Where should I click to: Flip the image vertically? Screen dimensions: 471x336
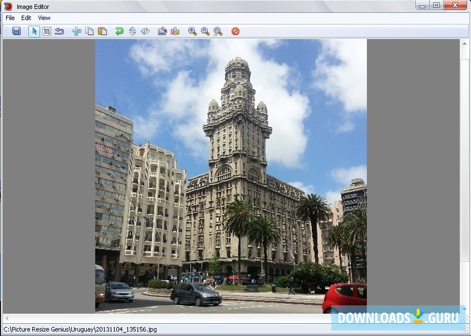pyautogui.click(x=132, y=31)
